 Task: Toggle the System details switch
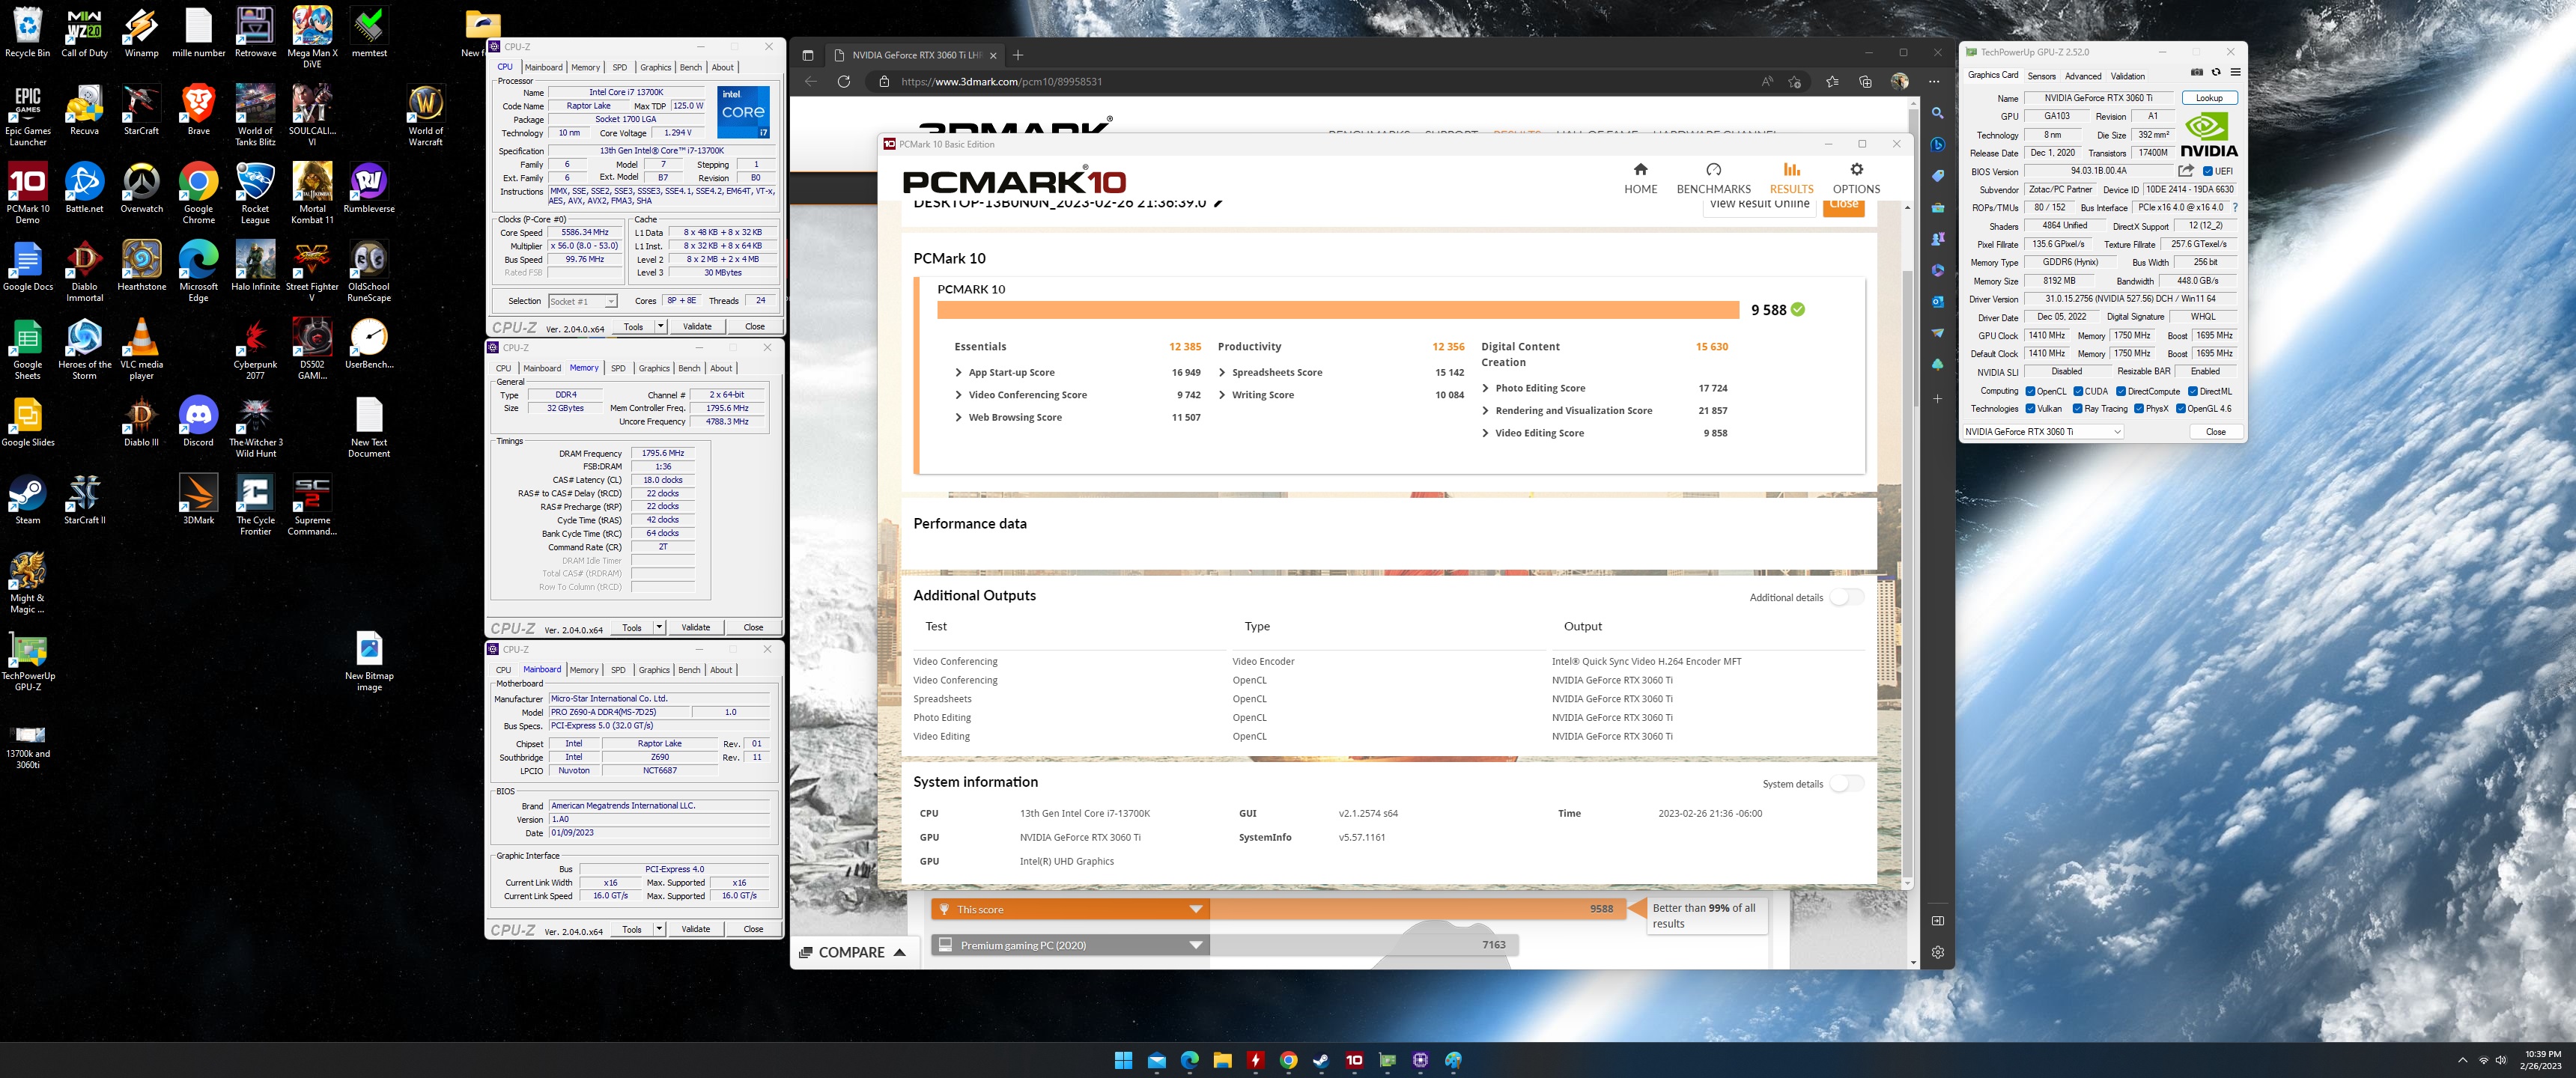(1846, 784)
